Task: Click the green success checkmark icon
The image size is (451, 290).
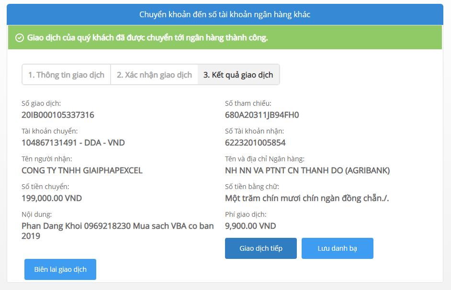Action: pyautogui.click(x=20, y=38)
